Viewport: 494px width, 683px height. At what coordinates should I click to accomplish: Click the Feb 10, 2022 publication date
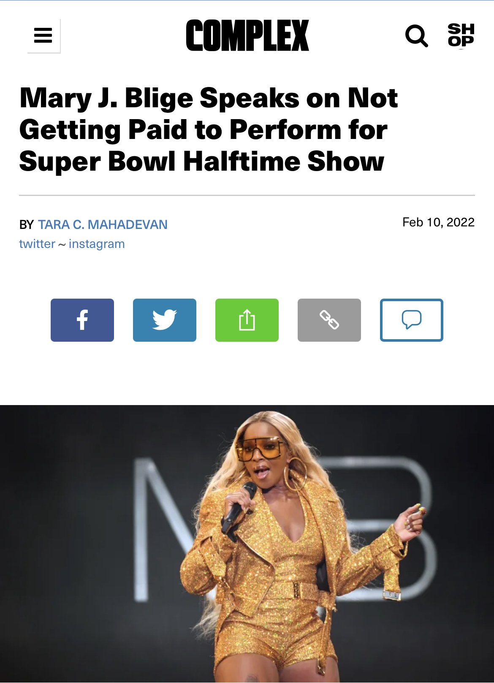[x=438, y=222]
